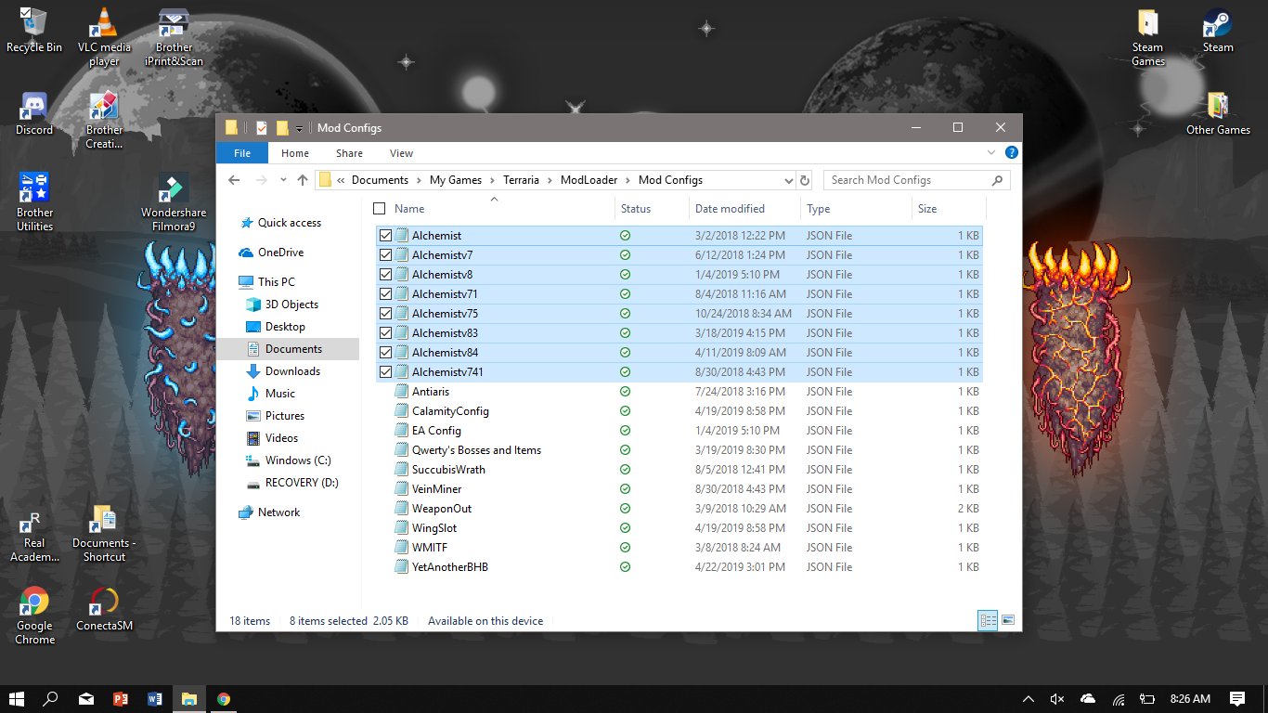The image size is (1268, 713).
Task: Switch to the View ribbon tab
Action: [x=402, y=153]
